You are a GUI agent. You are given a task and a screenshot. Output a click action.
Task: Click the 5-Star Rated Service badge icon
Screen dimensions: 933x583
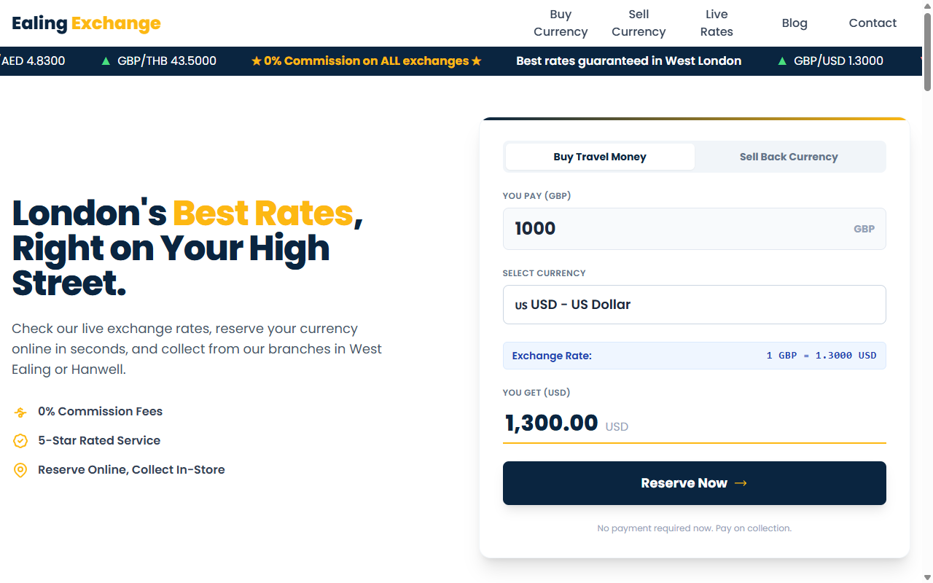pos(20,441)
